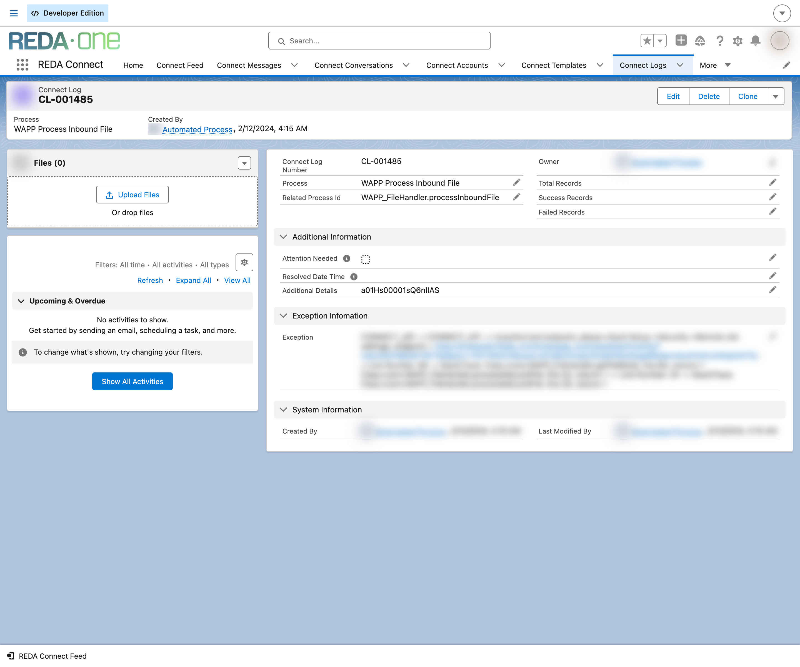The image size is (800, 667).
Task: Collapse the Additional Information section
Action: coord(283,237)
